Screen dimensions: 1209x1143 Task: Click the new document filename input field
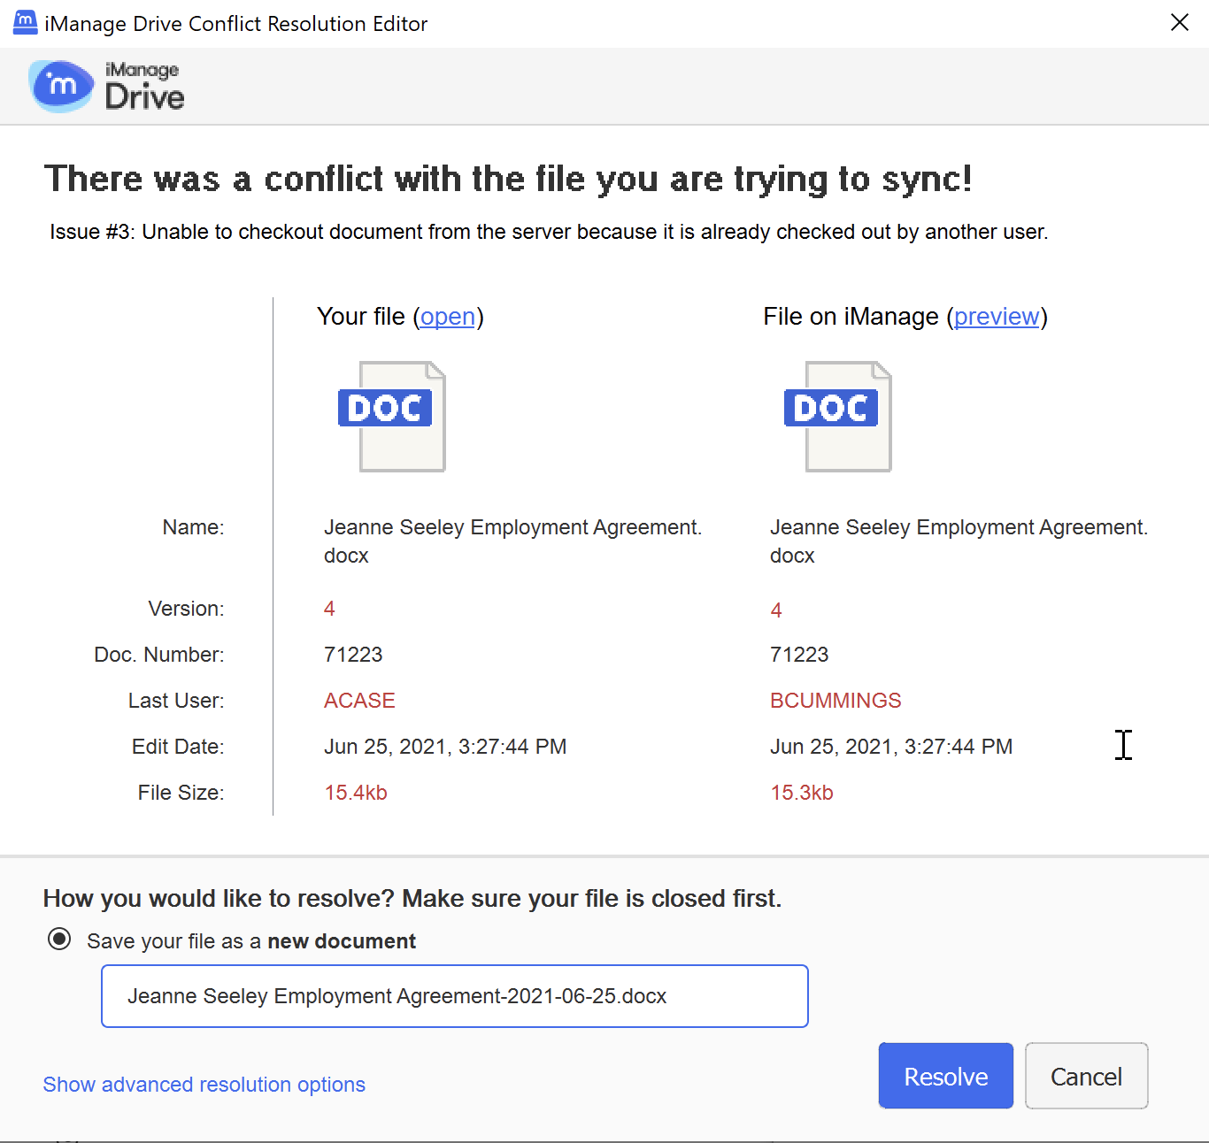[455, 996]
